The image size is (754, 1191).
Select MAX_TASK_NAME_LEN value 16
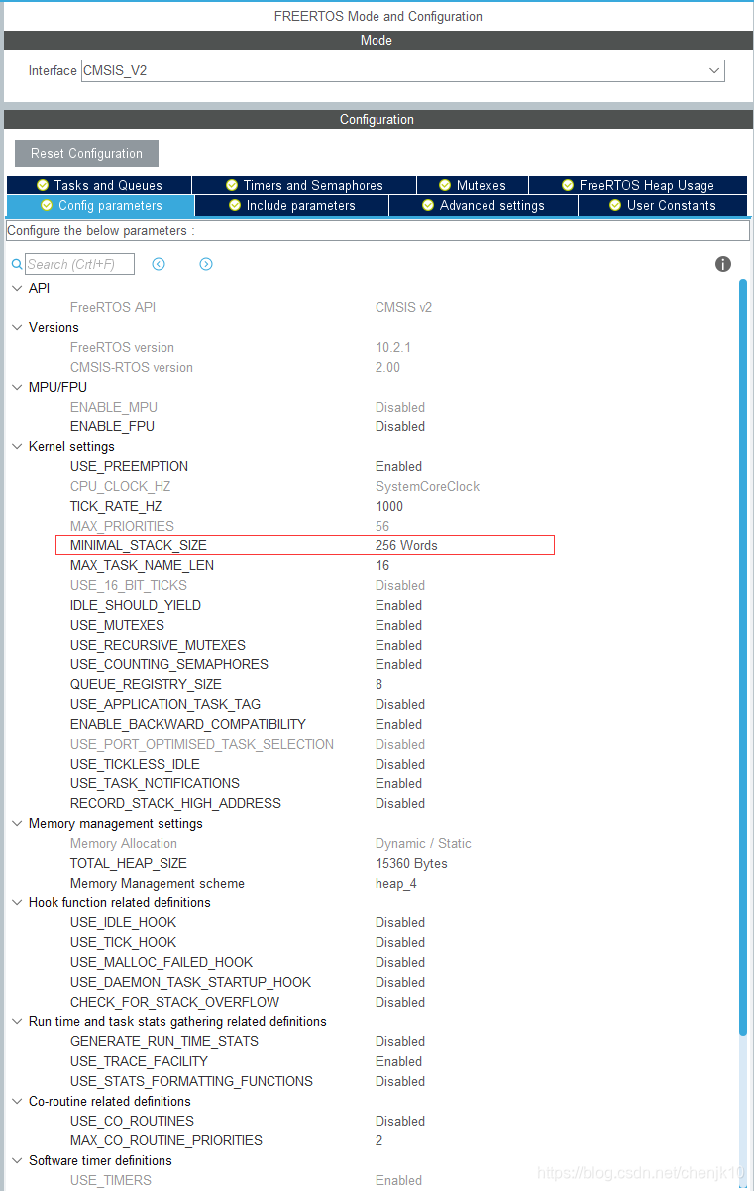click(382, 565)
